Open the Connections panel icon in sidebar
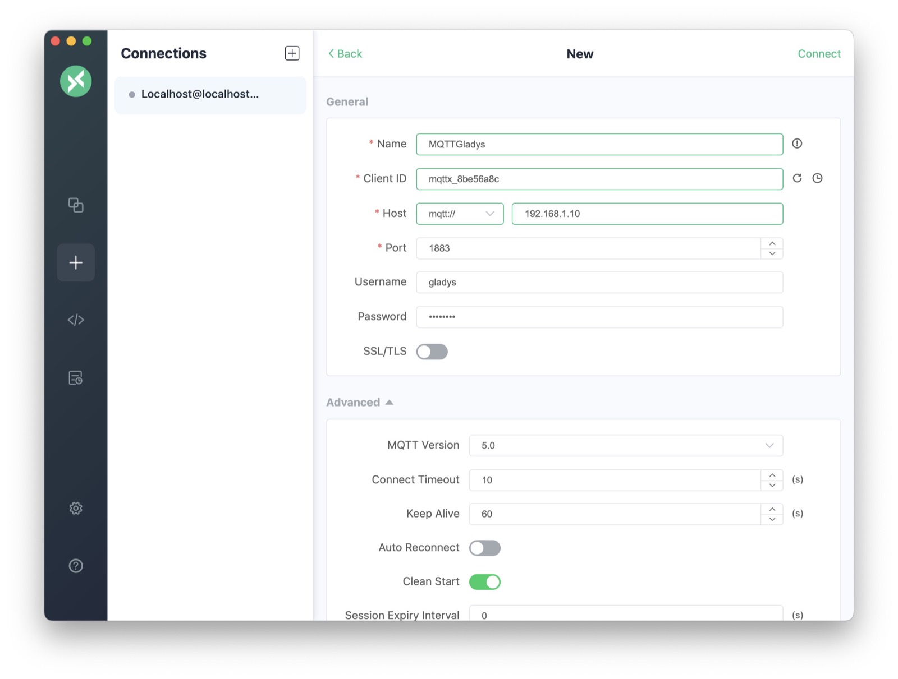The height and width of the screenshot is (679, 898). click(76, 205)
